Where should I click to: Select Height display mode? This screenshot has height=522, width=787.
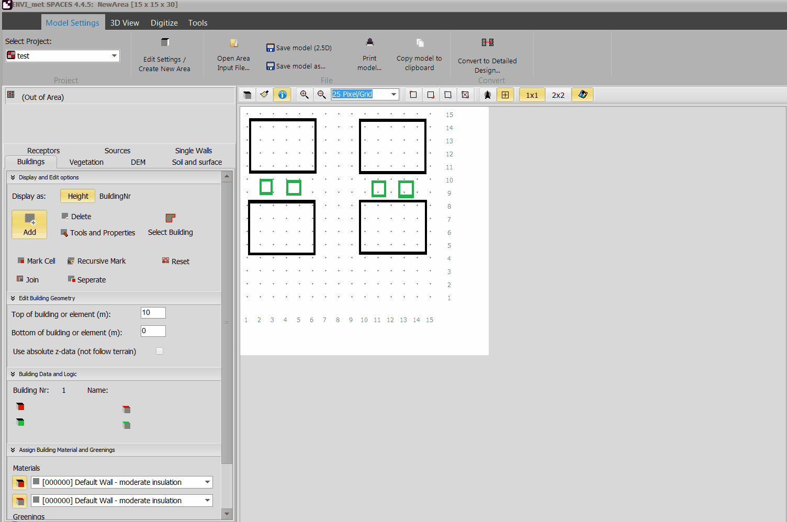click(x=78, y=196)
